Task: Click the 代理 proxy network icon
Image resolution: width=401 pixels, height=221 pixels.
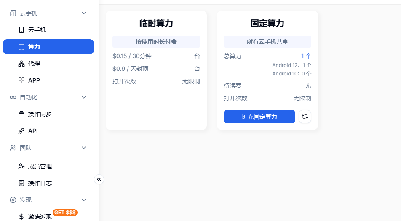Action: pyautogui.click(x=21, y=64)
